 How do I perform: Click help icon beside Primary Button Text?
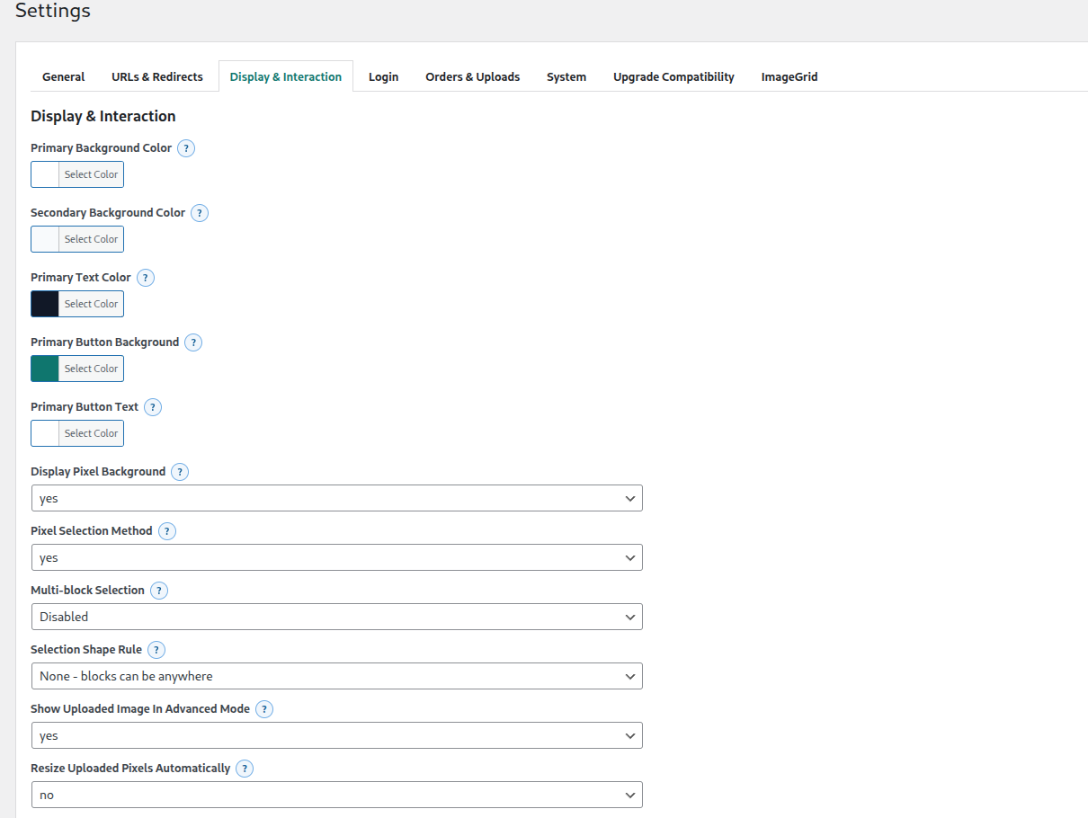pyautogui.click(x=153, y=407)
